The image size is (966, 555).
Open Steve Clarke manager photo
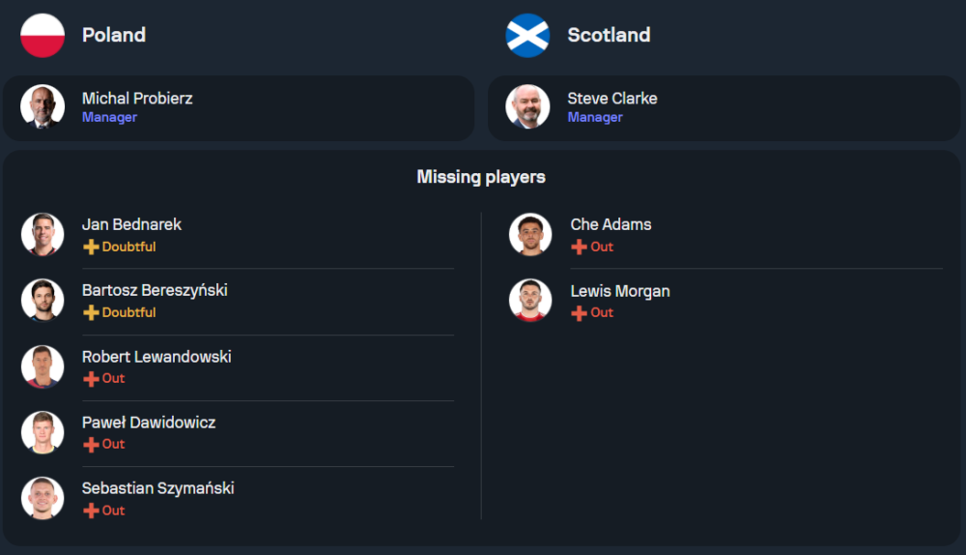tap(528, 106)
